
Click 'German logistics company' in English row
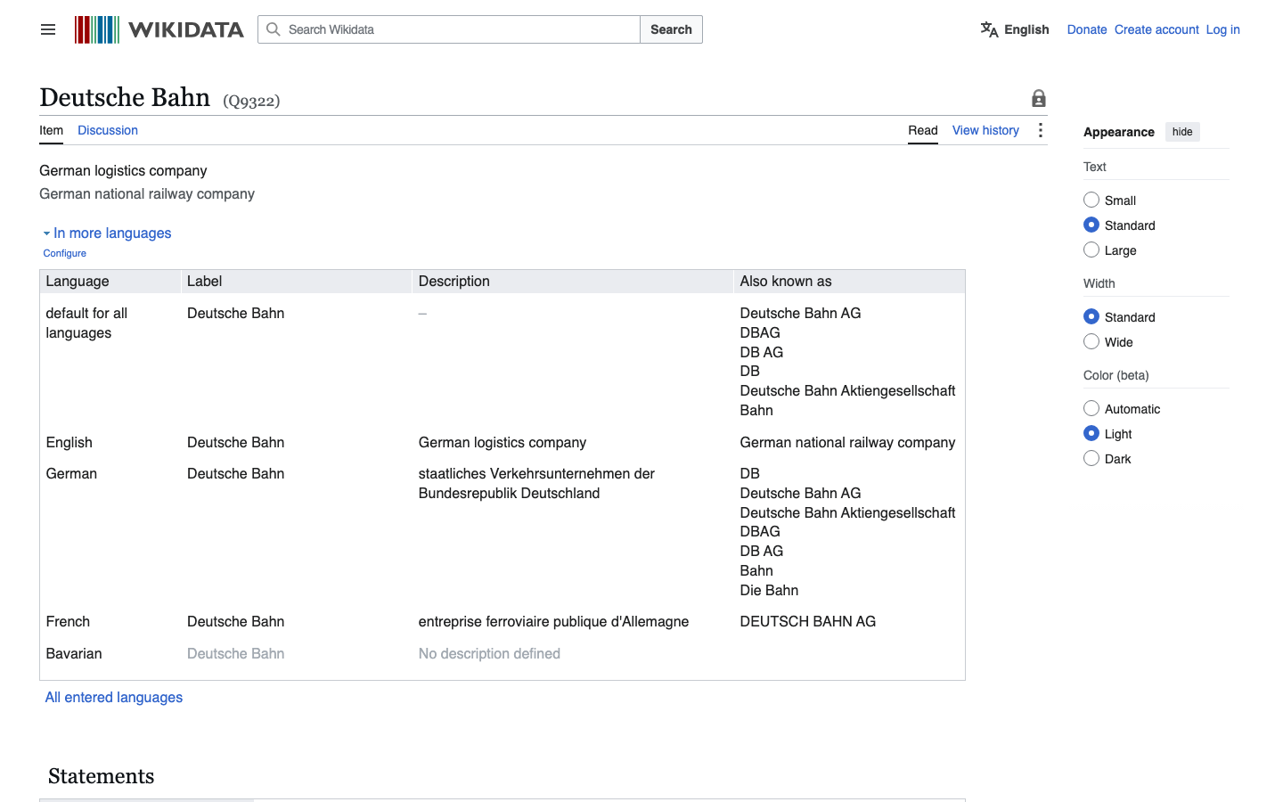pyautogui.click(x=503, y=442)
